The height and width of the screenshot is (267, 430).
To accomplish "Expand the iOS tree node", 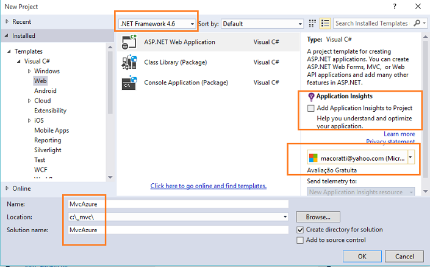I will click(x=29, y=120).
